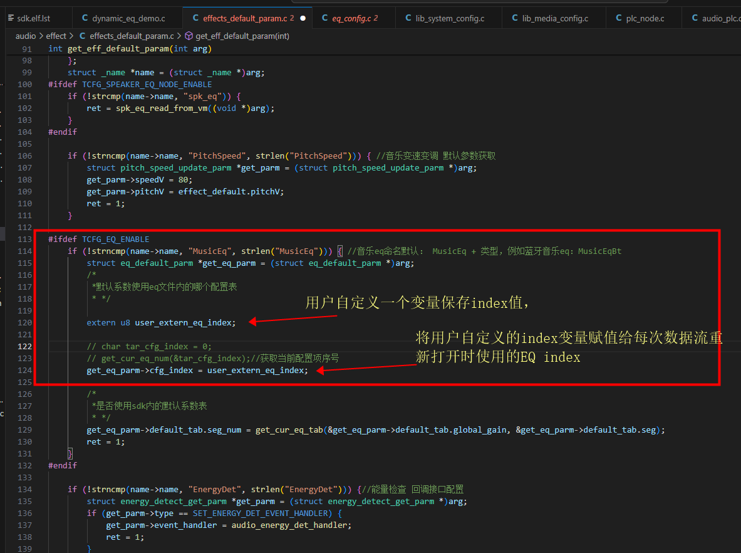Viewport: 741px width, 553px height.
Task: Click the get_cur_eq_tab function call
Action: pyautogui.click(x=289, y=430)
